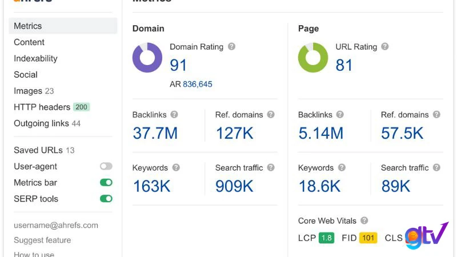This screenshot has width=457, height=257.
Task: Open domain keywords value 163K
Action: tap(151, 186)
